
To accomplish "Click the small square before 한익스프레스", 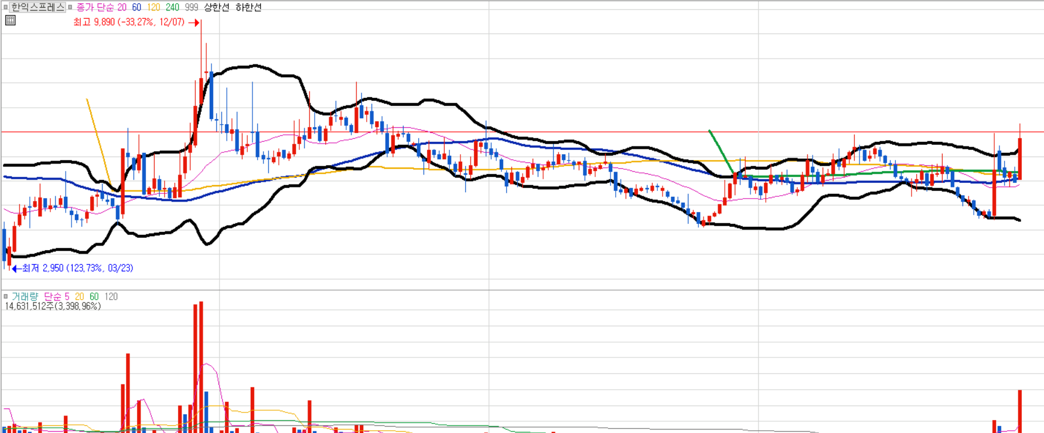I will (x=6, y=8).
